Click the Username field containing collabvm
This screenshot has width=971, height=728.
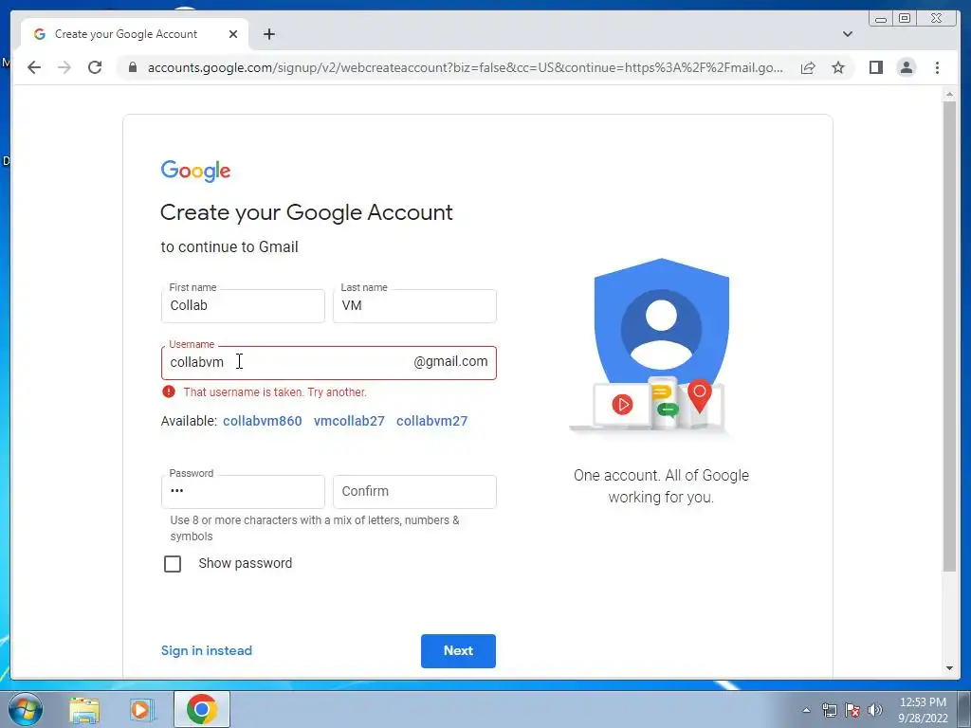click(x=329, y=363)
